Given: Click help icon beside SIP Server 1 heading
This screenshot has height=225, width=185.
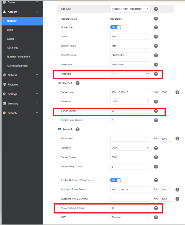Looking at the screenshot, I should [x=77, y=83].
